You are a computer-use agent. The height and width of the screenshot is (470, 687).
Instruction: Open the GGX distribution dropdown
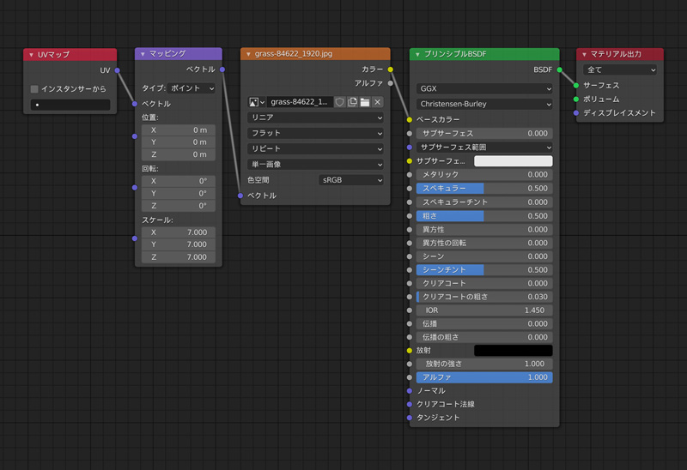coord(484,88)
